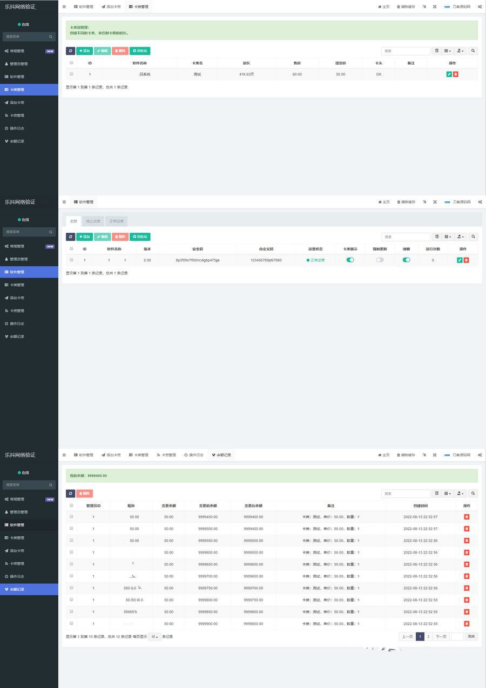Screen dimensions: 486x688
Task: Open the export dropdown in the software management toolbar
Action: [461, 237]
